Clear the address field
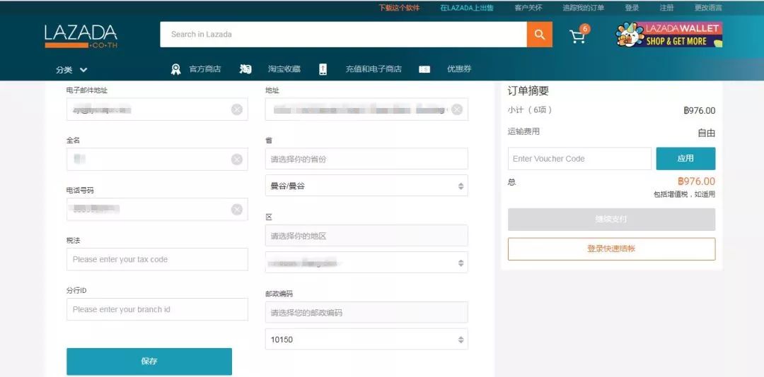 click(x=456, y=109)
